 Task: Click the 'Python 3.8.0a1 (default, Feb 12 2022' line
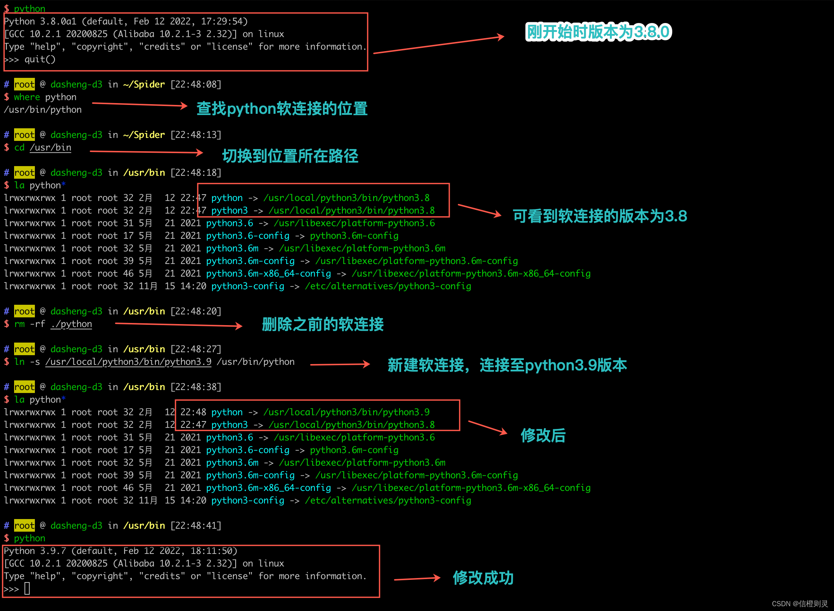pos(125,22)
